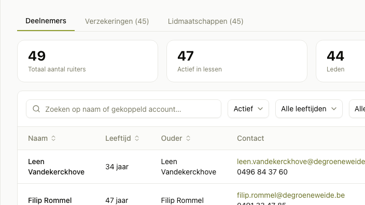Focus the name or account search field

pyautogui.click(x=123, y=109)
